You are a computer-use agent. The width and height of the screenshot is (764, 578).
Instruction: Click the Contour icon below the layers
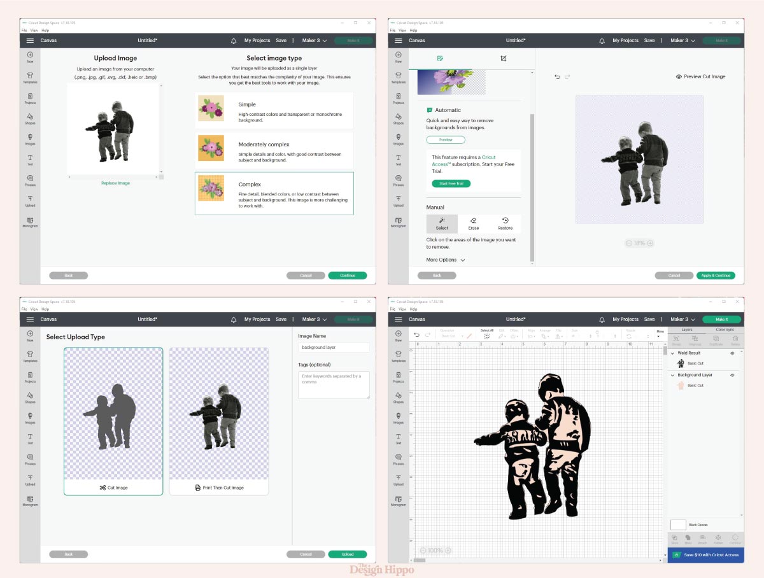[x=735, y=538]
